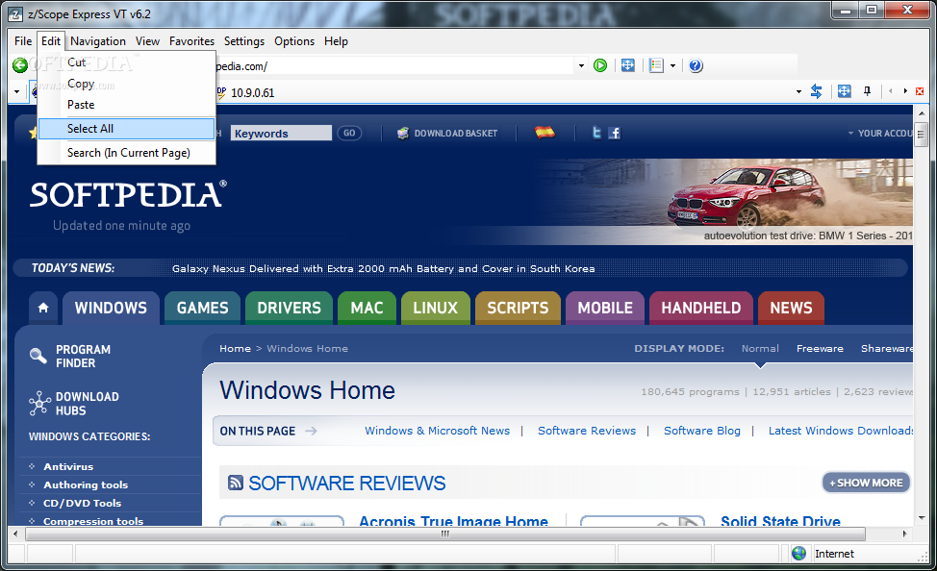Open the dropdown arrow under back button
The height and width of the screenshot is (571, 937).
click(16, 92)
